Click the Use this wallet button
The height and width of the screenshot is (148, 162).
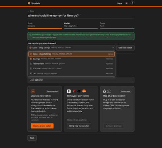pos(125,48)
